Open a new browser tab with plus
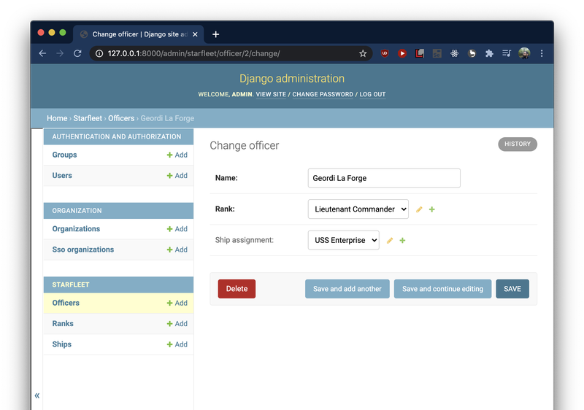 215,34
